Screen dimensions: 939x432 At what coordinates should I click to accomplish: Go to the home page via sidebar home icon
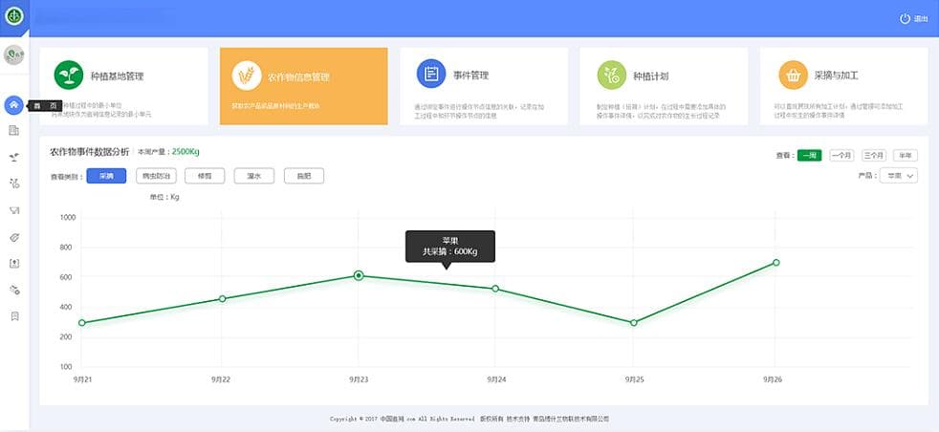pyautogui.click(x=13, y=105)
